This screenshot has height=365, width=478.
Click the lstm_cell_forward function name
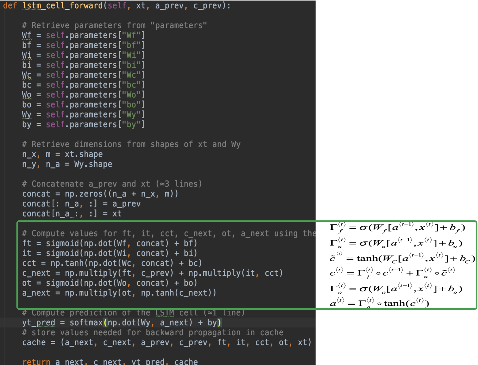click(62, 6)
